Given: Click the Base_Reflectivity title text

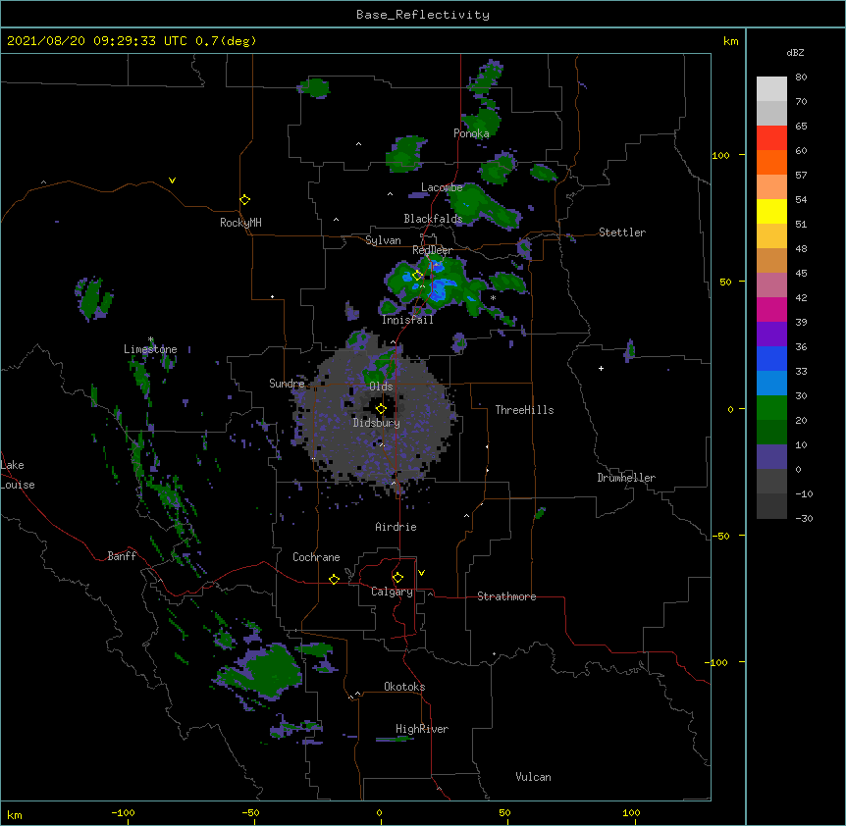Looking at the screenshot, I should (423, 15).
